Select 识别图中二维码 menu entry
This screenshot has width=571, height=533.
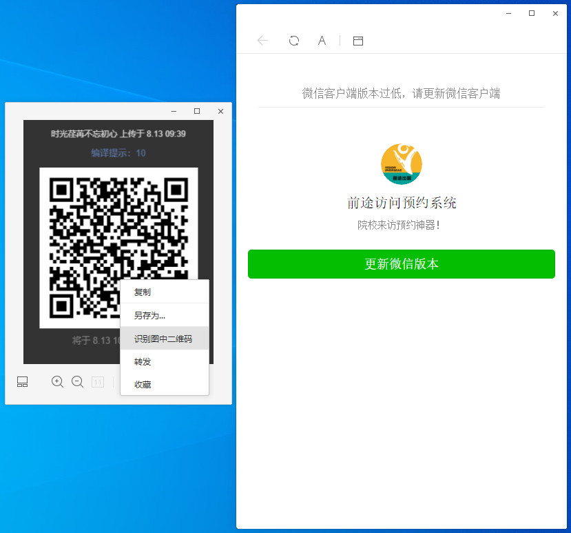[165, 339]
